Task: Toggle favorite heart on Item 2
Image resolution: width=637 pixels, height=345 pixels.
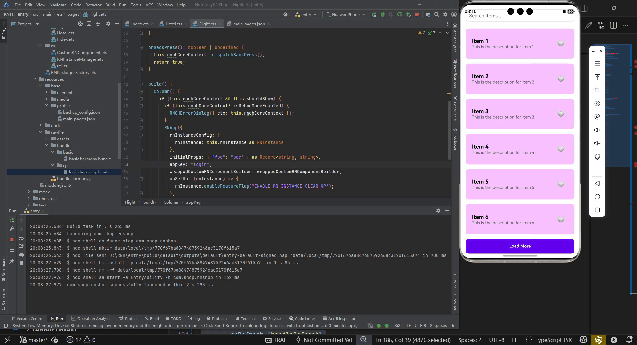Action: (x=561, y=79)
